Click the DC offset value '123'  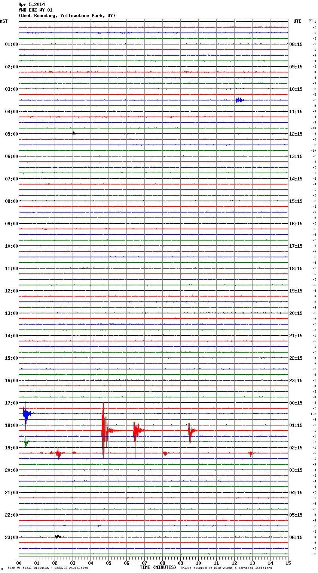tap(314, 414)
